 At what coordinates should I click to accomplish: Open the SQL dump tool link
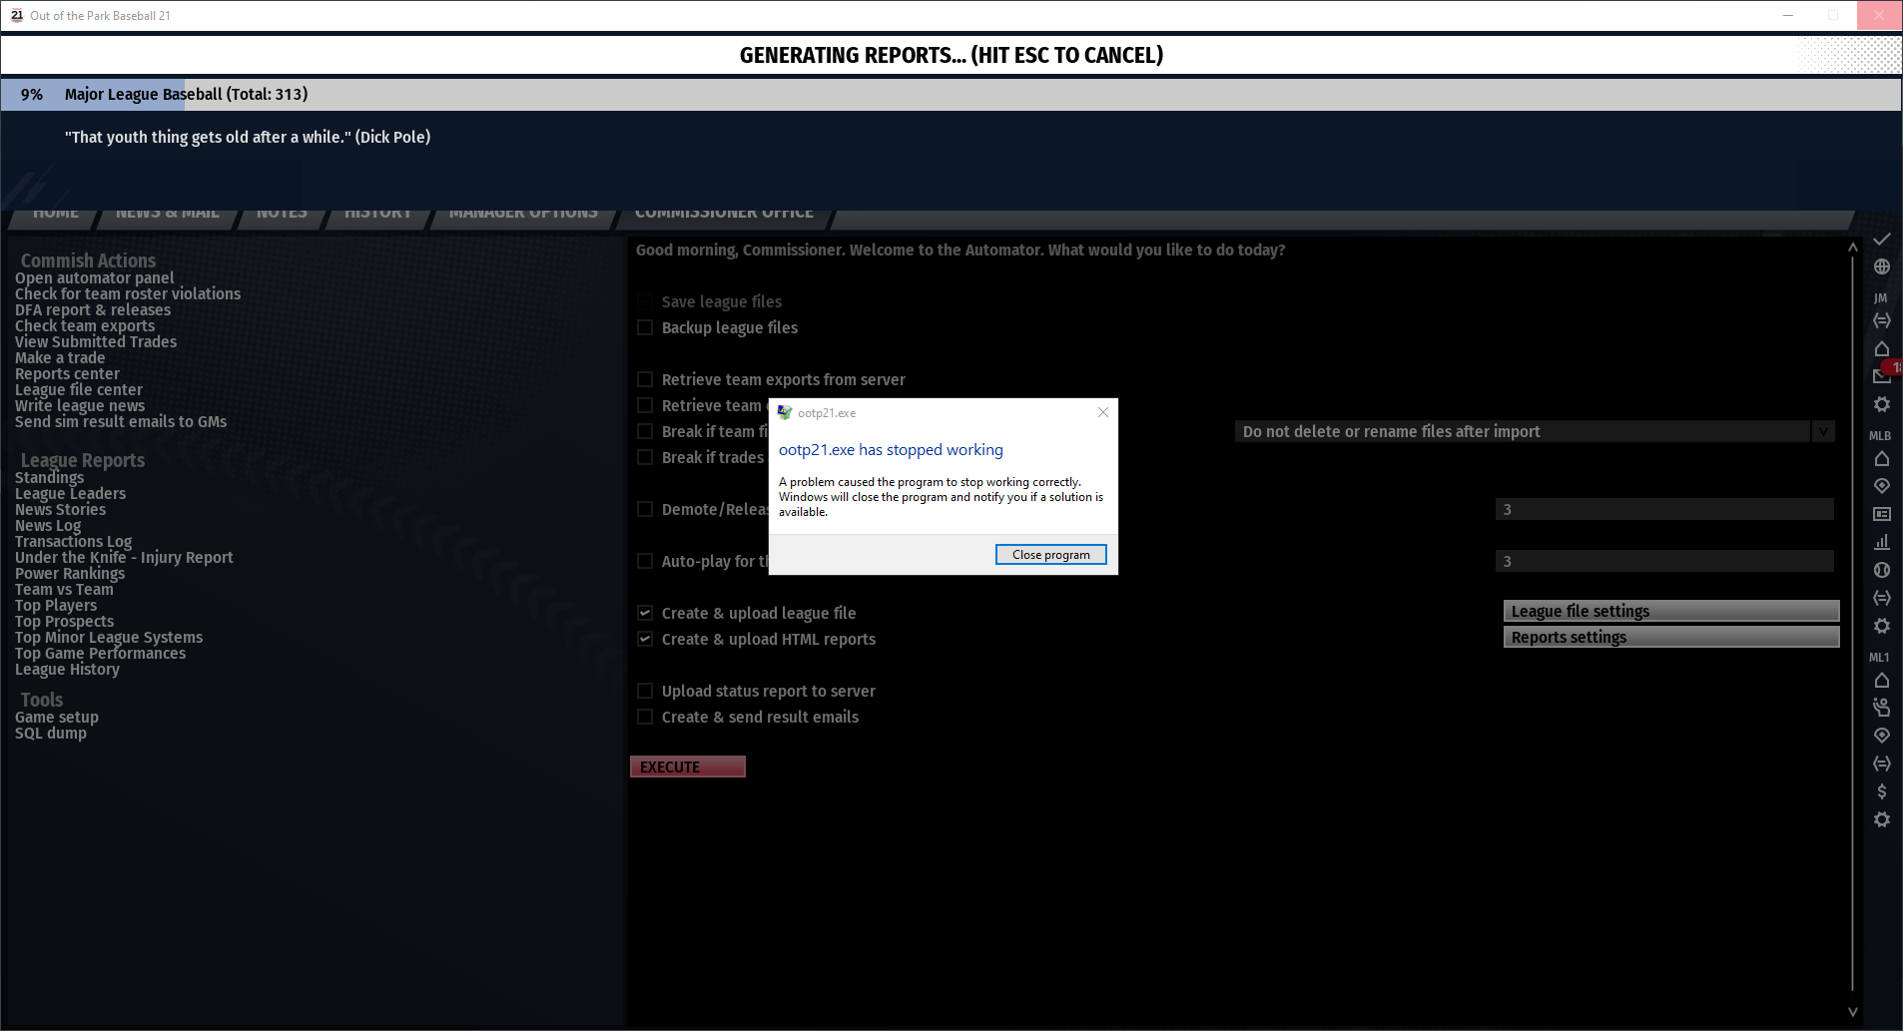point(51,733)
